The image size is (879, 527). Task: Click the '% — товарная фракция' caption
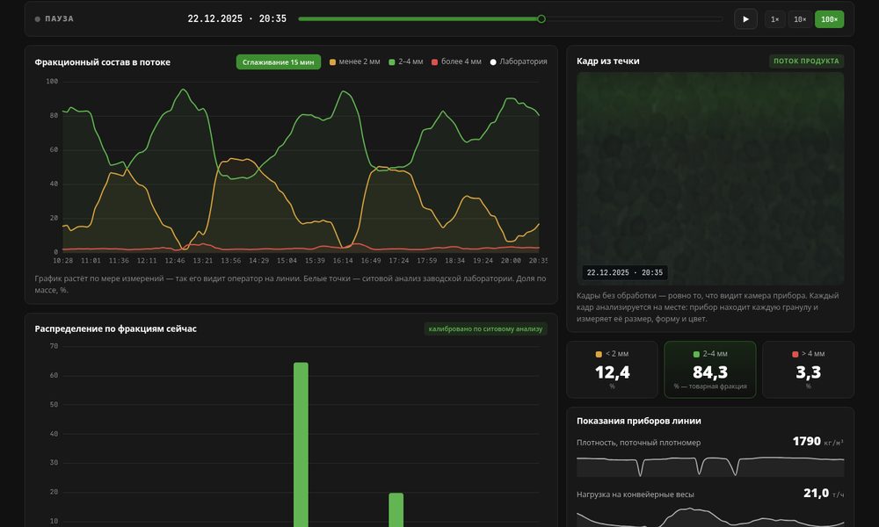710,386
